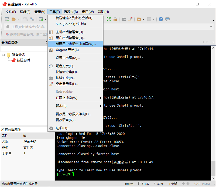Click the Key mapping keyboard toolbar icon
This screenshot has width=216, height=187.
click(124, 19)
